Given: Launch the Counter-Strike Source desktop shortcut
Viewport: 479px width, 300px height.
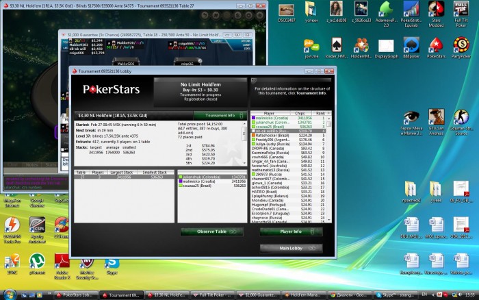Looking at the screenshot, I should 461,122.
